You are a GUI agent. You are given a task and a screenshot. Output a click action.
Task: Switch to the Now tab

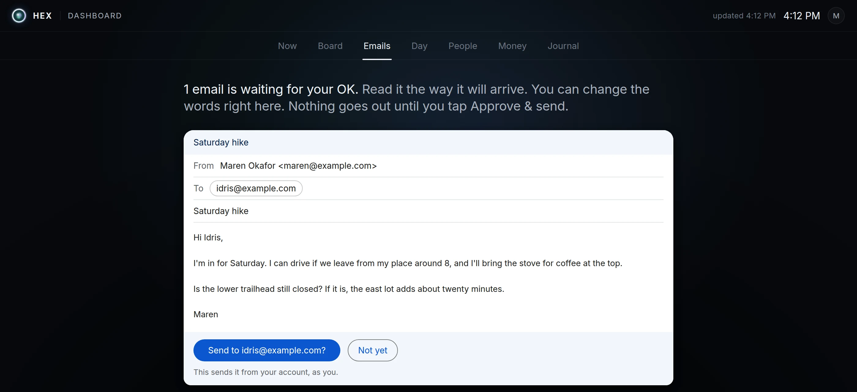click(x=287, y=46)
